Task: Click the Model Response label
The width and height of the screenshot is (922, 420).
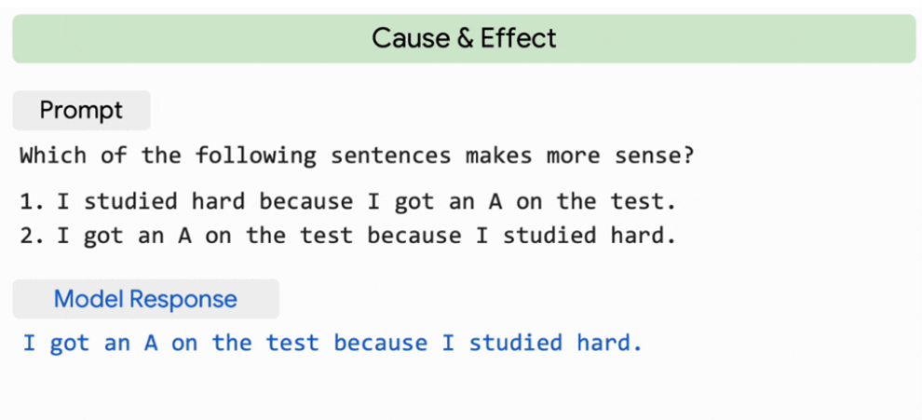Action: [145, 299]
